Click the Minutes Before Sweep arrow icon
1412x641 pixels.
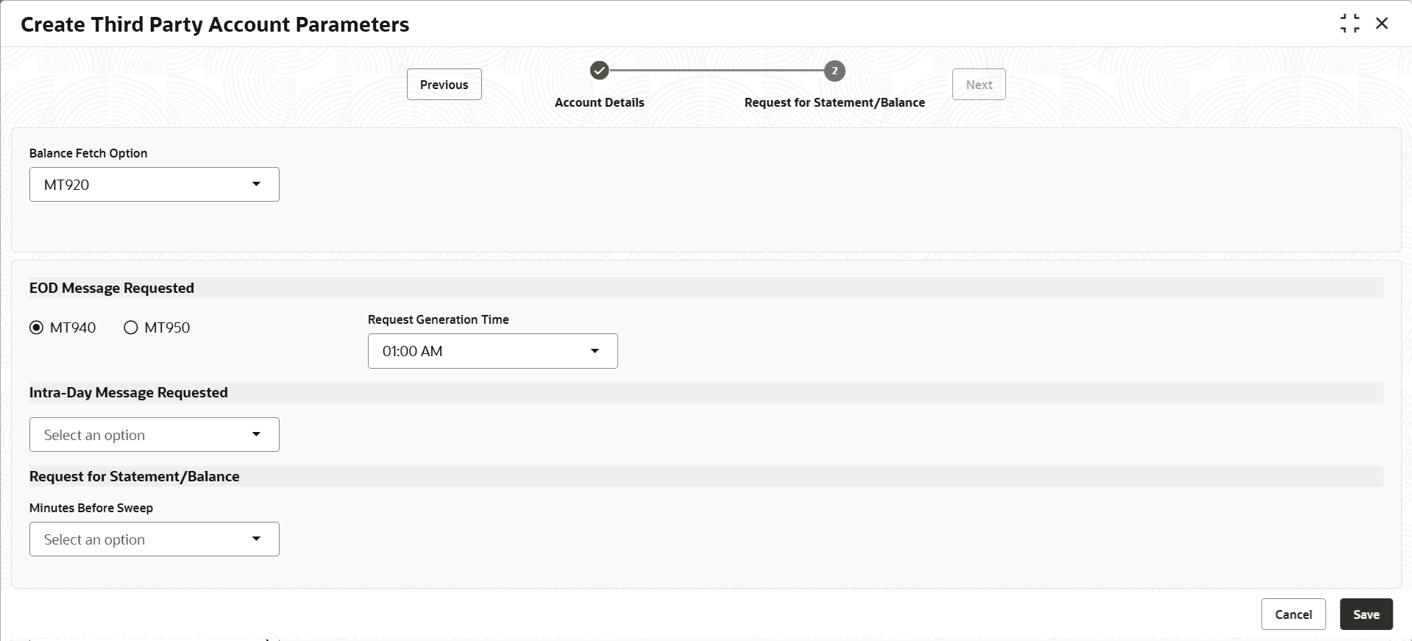pyautogui.click(x=256, y=539)
